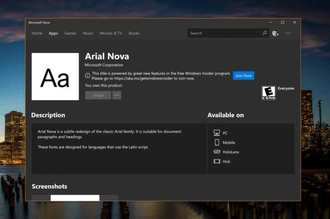Image resolution: width=330 pixels, height=219 pixels.
Task: Click the info icon beside Insider message
Action: 88,75
